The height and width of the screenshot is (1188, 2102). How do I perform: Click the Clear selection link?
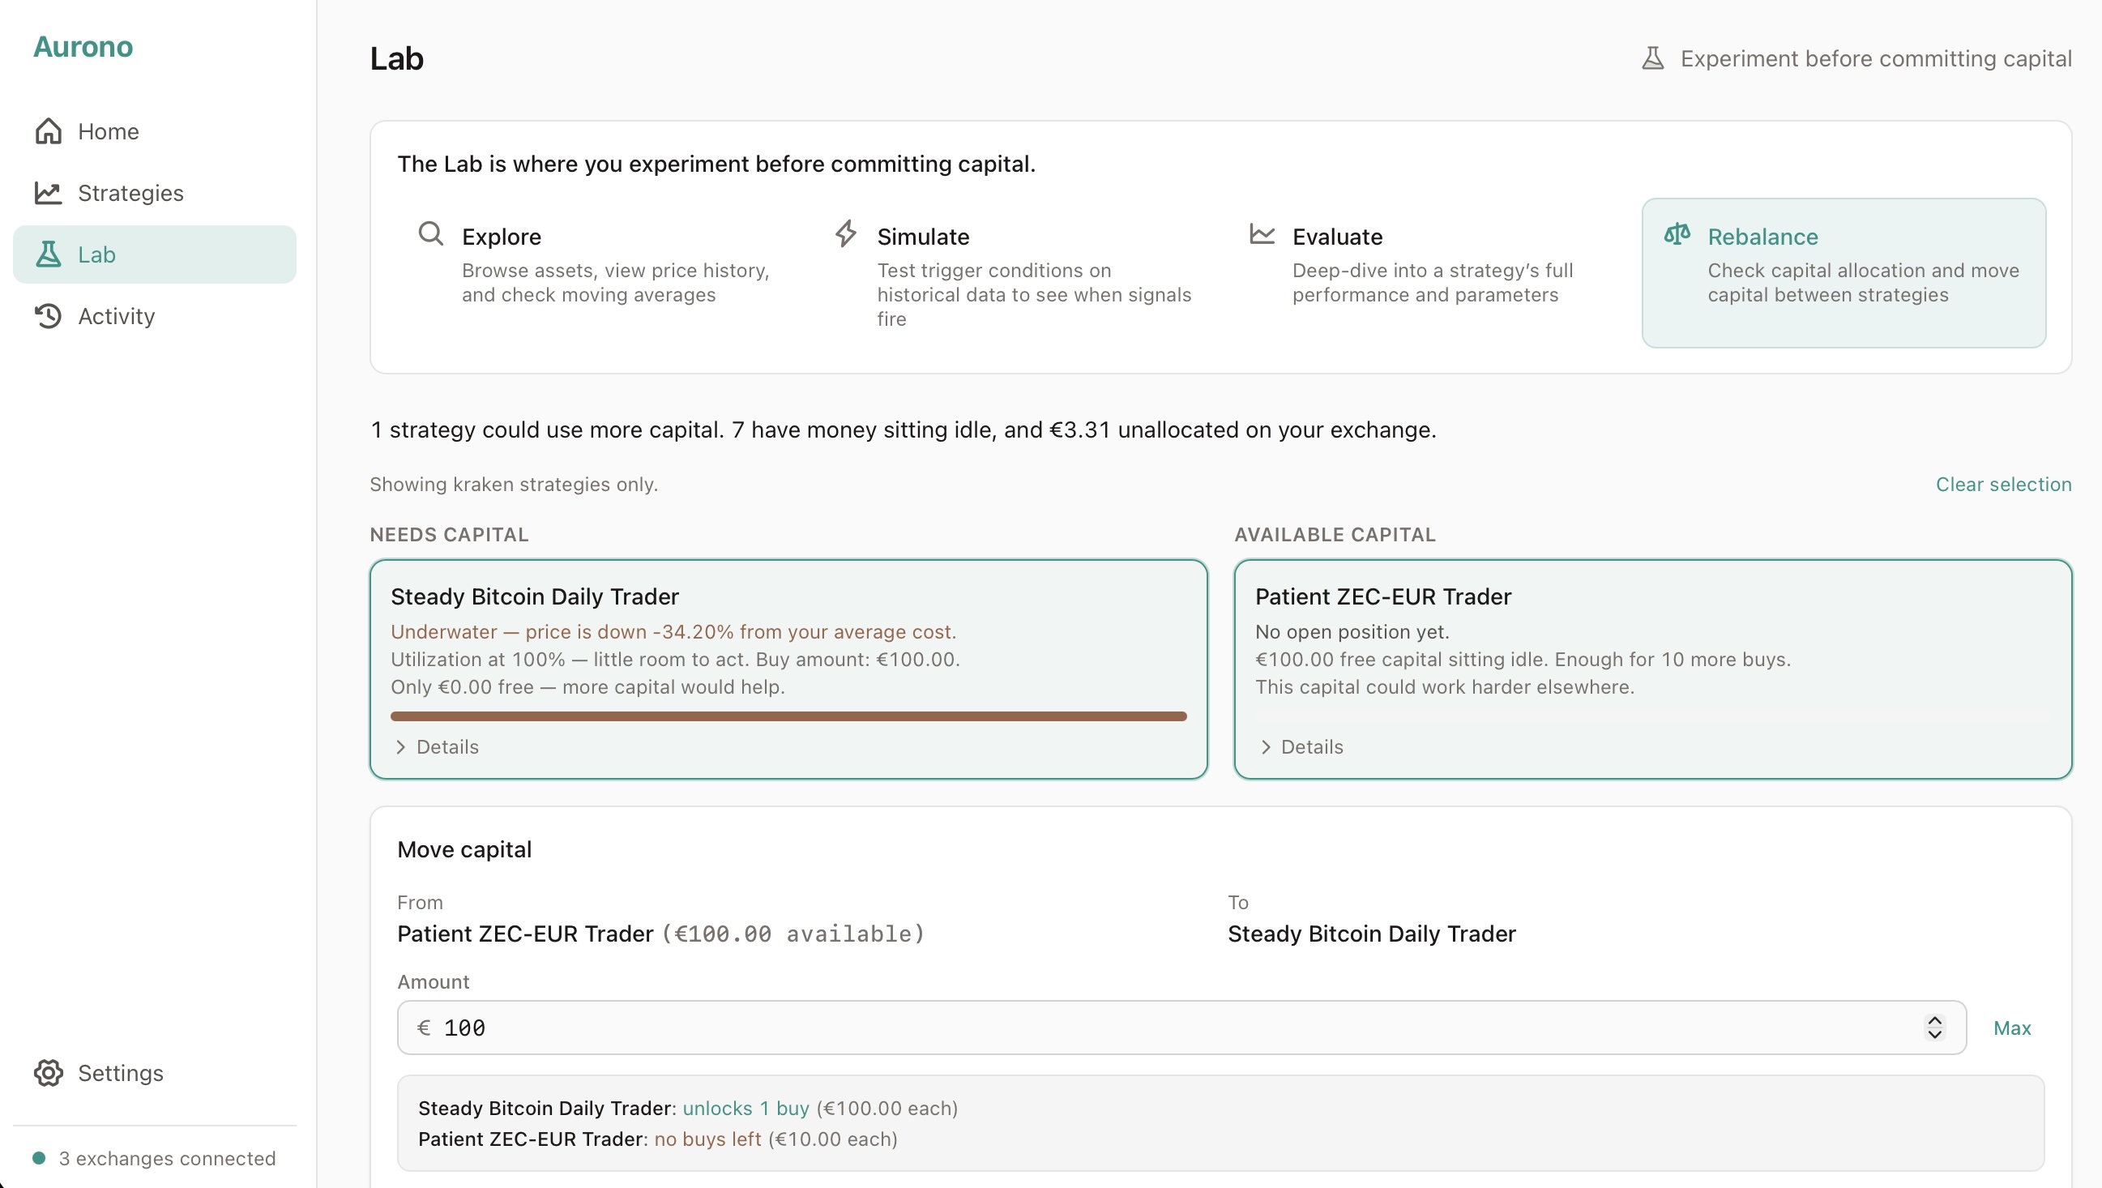[2003, 484]
